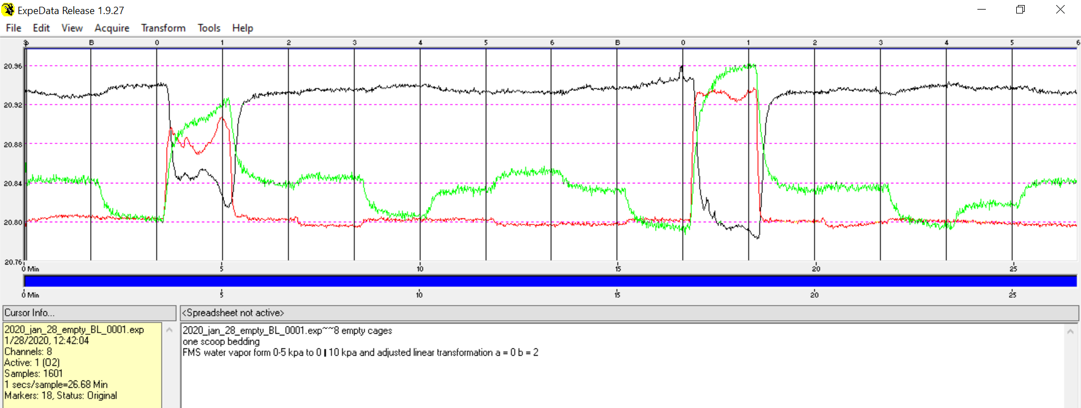This screenshot has width=1081, height=408.
Task: Click the Samples: 1601 line
Action: tap(34, 374)
